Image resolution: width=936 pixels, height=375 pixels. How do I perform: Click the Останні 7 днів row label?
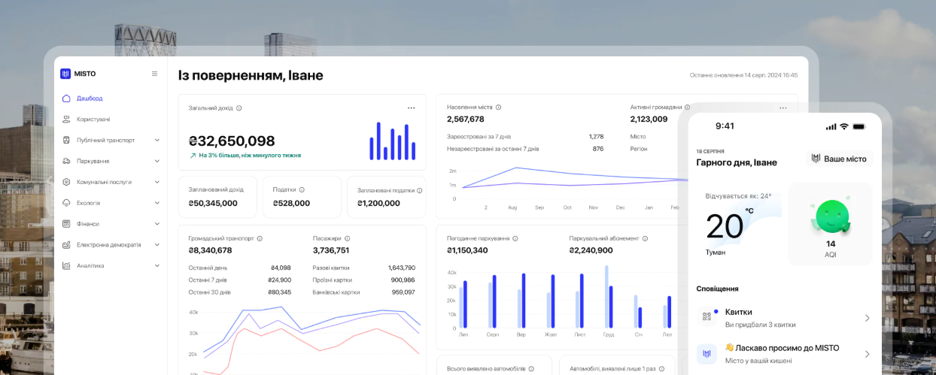[x=208, y=280]
